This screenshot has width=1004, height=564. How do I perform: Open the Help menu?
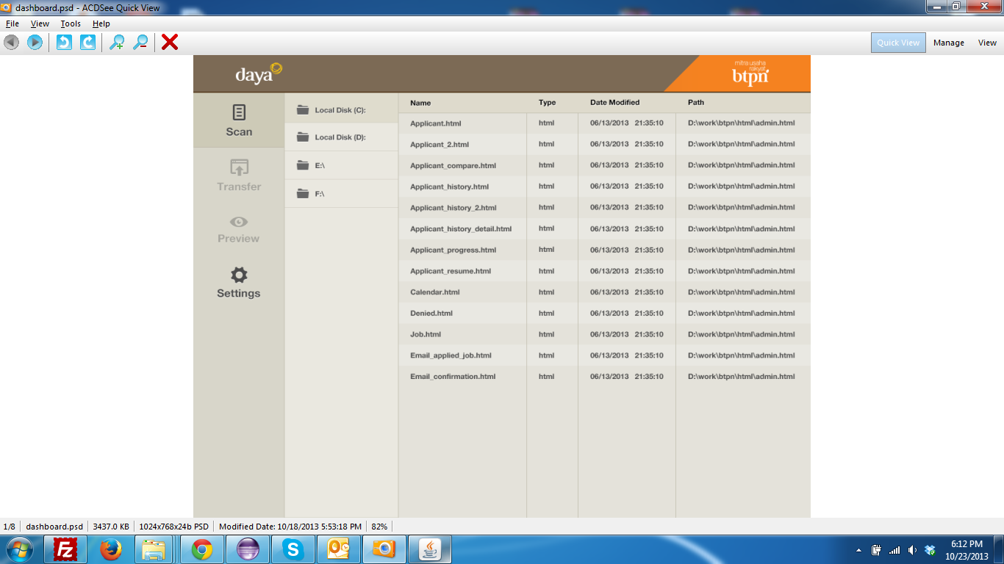[x=101, y=23]
